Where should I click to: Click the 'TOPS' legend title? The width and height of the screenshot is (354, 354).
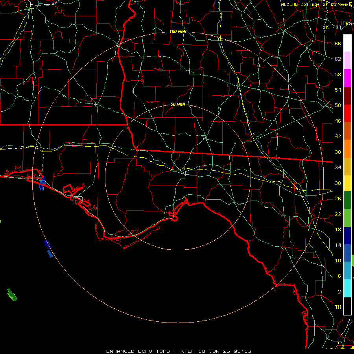(346, 24)
